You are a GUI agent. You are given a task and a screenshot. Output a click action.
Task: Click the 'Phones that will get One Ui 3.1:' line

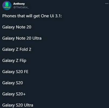tap(32, 16)
